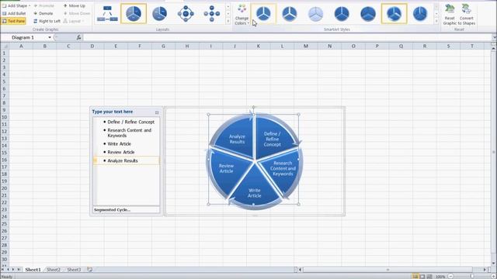Select column header D

click(92, 46)
